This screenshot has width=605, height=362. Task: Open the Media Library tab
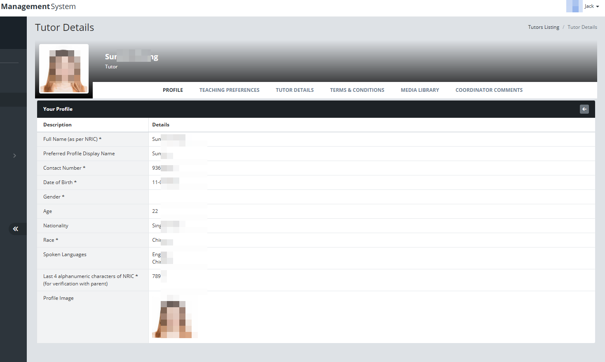(420, 90)
